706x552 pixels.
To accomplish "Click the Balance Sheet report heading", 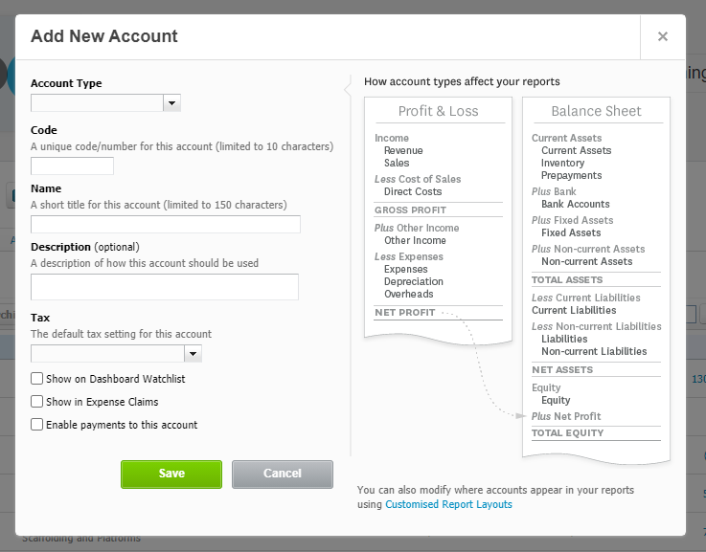I will [596, 111].
